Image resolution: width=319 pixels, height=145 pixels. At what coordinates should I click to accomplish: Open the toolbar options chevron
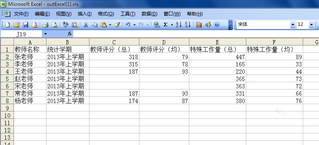pos(230,25)
